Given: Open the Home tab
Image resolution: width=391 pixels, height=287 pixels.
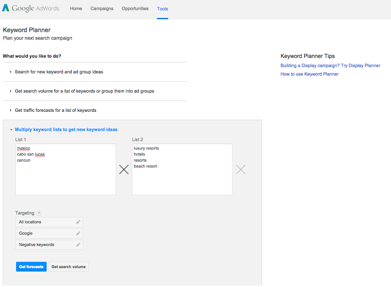Looking at the screenshot, I should point(76,9).
